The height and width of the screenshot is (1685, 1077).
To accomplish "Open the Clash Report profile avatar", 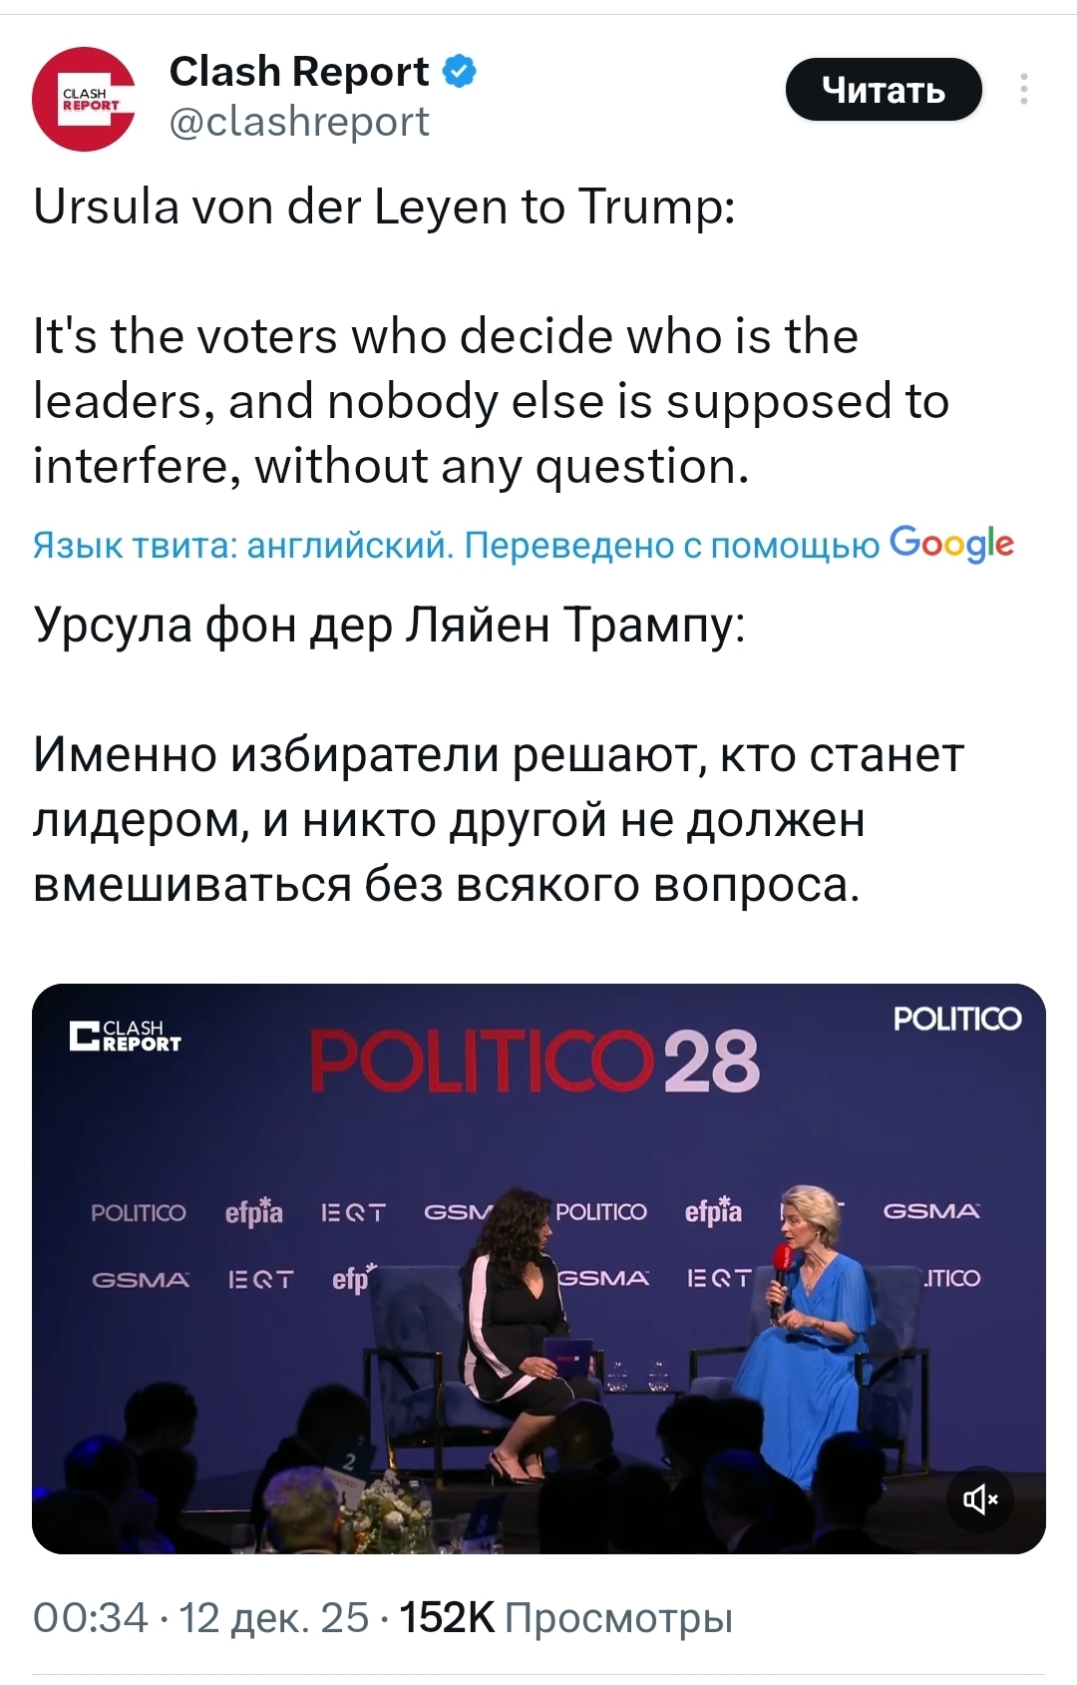I will pos(84,99).
